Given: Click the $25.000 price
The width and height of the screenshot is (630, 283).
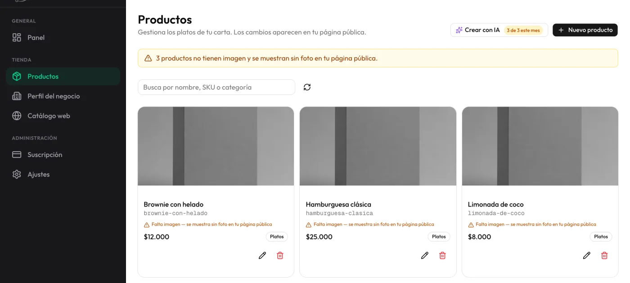Looking at the screenshot, I should pos(319,237).
